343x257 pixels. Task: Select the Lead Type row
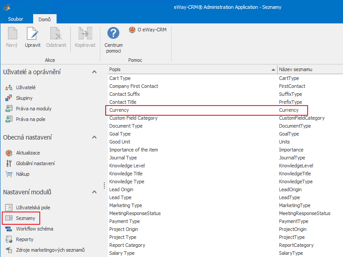[x=225, y=197]
